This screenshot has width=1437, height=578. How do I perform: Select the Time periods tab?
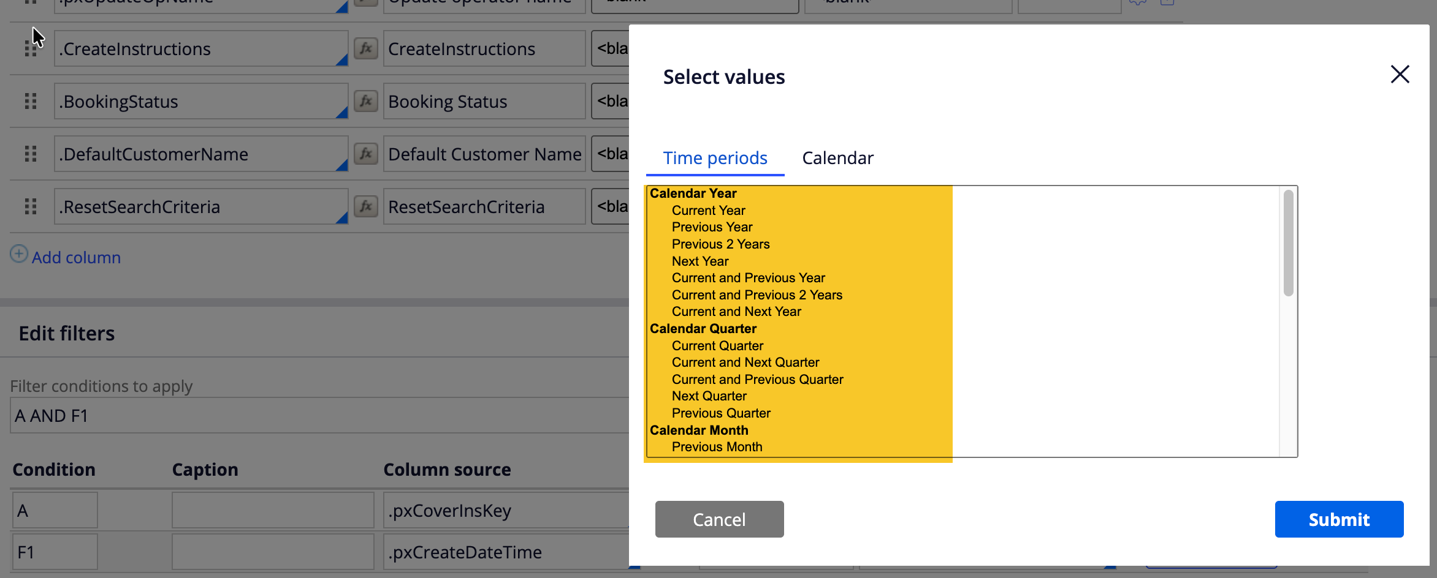tap(715, 158)
